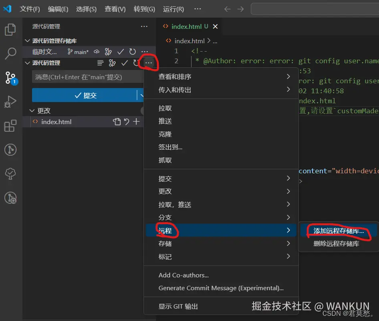This screenshot has height=321, width=379.
Task: Select 拉取 from the menu
Action: [x=221, y=108]
